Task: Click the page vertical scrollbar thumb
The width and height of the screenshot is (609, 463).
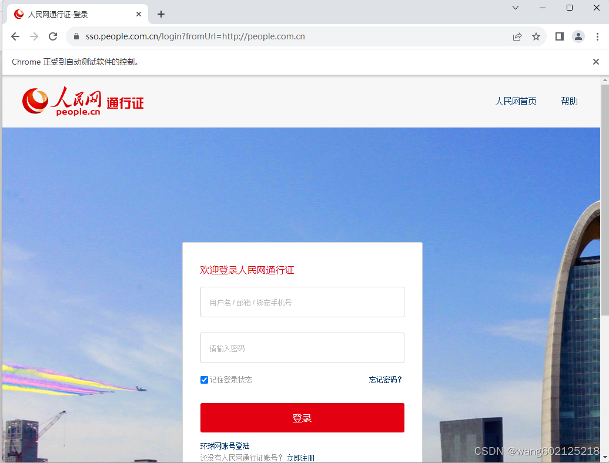Action: coord(605,200)
